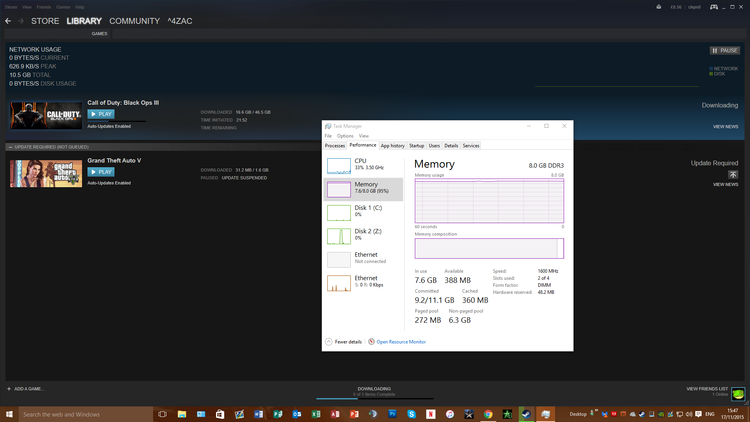Move GTA V update to top of queue
750x422 pixels.
(x=733, y=175)
